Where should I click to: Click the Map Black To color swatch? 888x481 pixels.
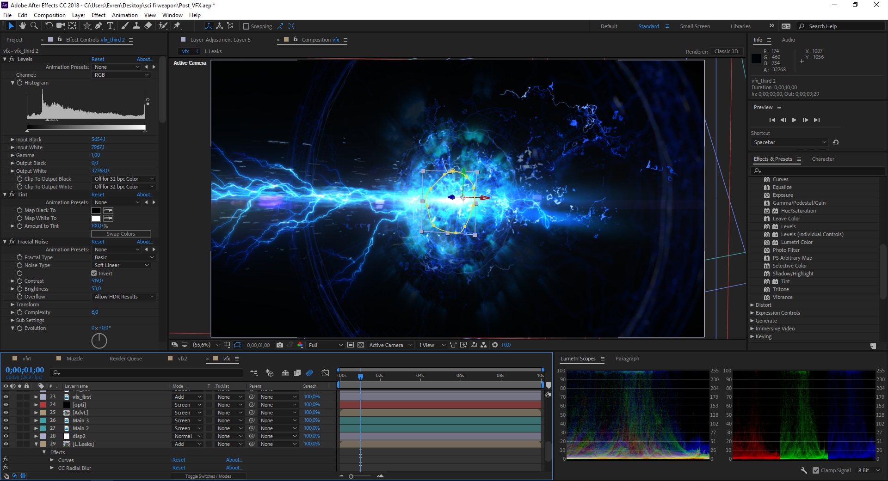96,210
